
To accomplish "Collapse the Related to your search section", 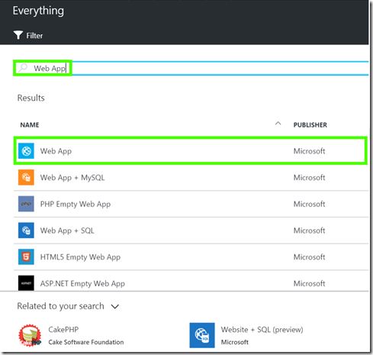I will (x=115, y=307).
